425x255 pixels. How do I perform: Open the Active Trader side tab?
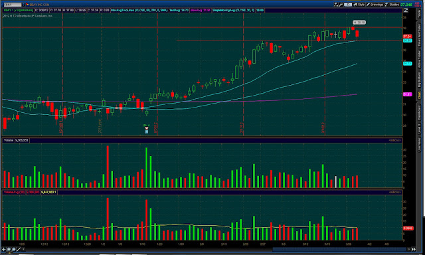coord(420,59)
